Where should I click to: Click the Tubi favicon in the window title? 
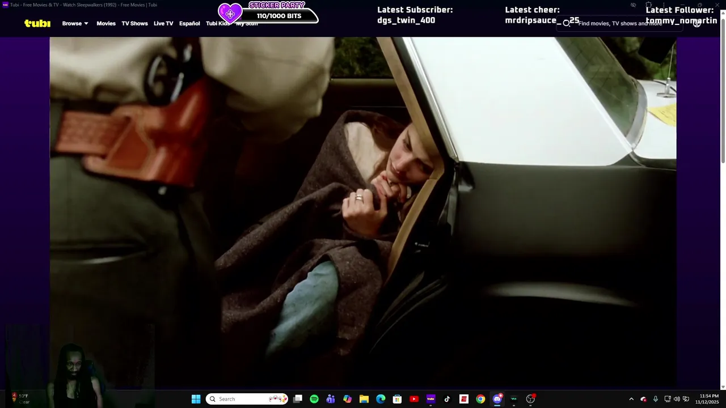click(x=5, y=5)
